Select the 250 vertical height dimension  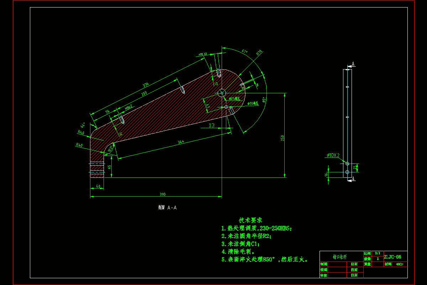pos(282,138)
